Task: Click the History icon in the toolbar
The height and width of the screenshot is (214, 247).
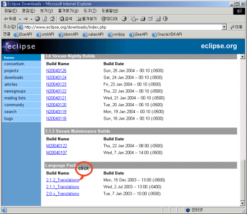Action: (x=124, y=19)
